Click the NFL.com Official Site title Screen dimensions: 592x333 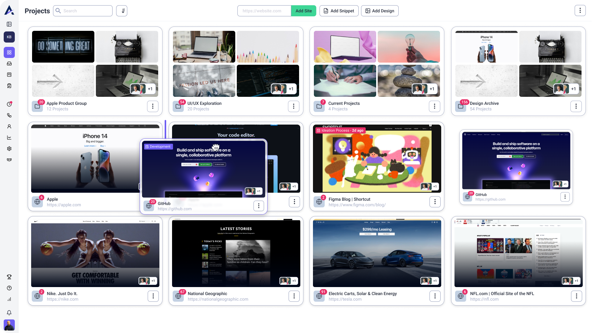tap(502, 294)
